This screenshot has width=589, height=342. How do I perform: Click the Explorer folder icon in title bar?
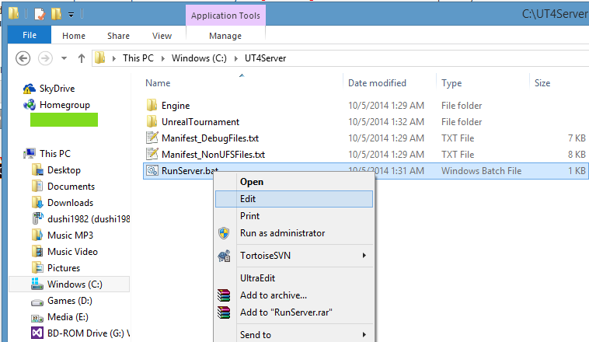pos(13,13)
